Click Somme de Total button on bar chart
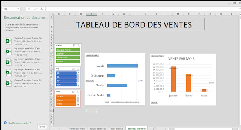Viewport: 241px width, 130px height. click(x=92, y=56)
